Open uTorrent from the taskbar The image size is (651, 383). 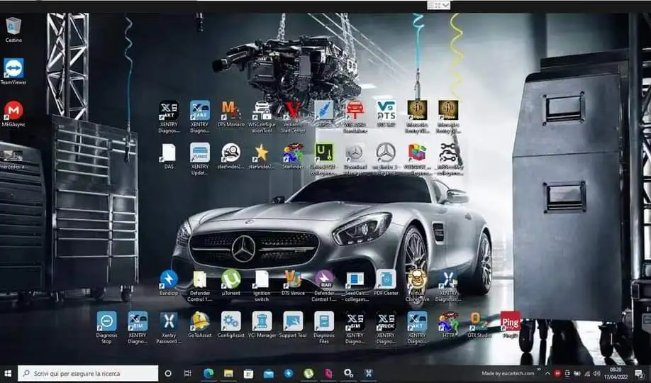308,374
